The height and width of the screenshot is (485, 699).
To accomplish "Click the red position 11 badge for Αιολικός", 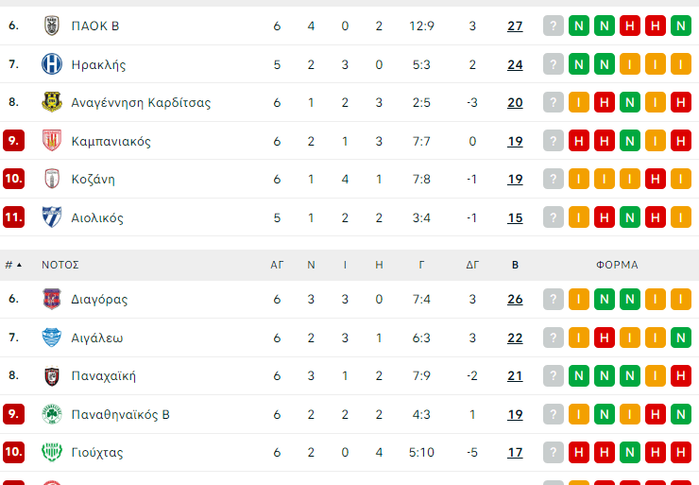I will (x=13, y=217).
